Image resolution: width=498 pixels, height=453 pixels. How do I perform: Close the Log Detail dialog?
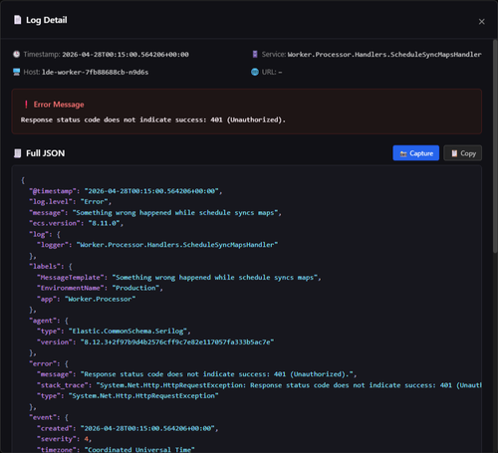481,22
